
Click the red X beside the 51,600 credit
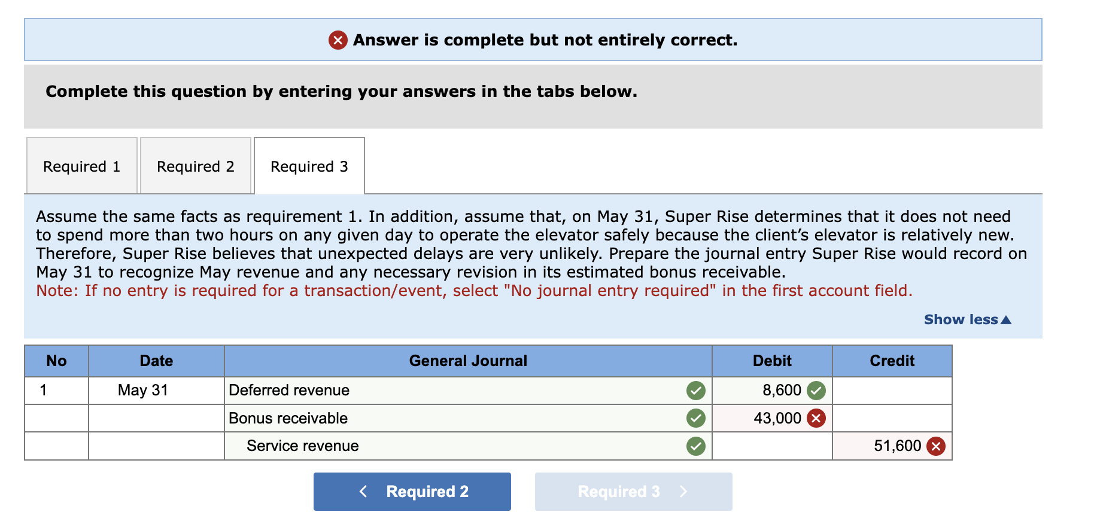(935, 446)
